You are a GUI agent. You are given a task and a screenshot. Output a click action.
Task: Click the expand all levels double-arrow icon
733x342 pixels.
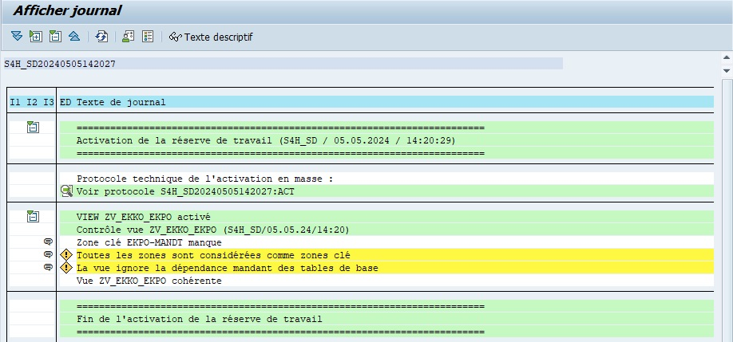17,37
